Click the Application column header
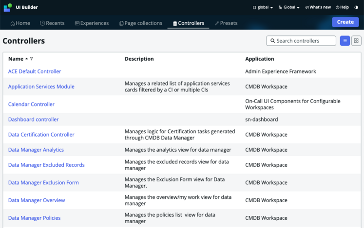 (260, 59)
